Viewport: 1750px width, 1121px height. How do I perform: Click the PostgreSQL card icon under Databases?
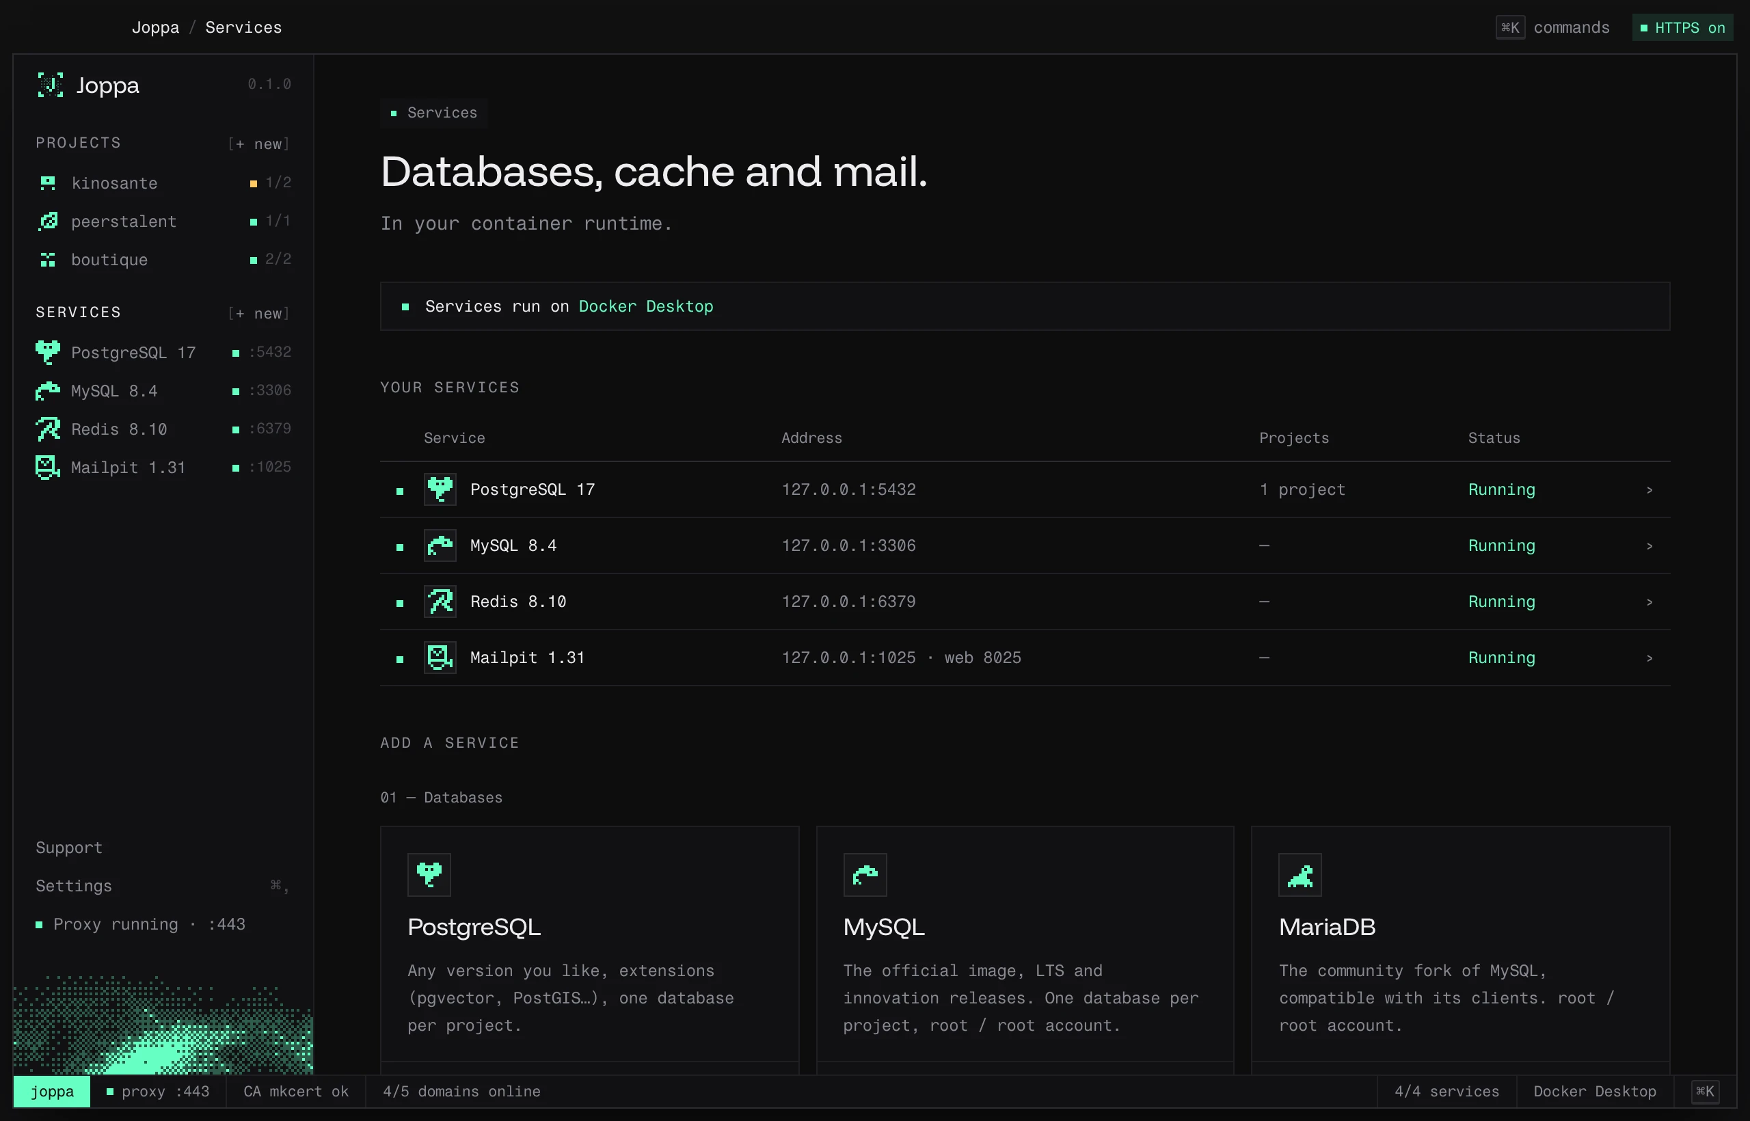(429, 874)
